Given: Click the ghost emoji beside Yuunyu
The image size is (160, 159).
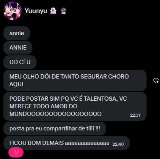Looking at the screenshot, I should coord(53,11).
